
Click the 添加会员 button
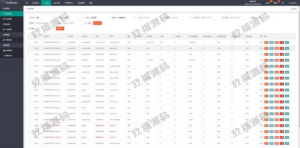(x=293, y=9)
